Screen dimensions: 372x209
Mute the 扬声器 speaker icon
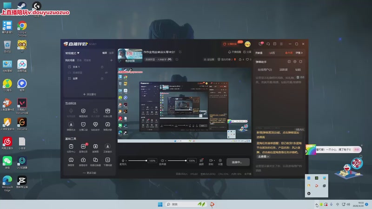pos(162,161)
